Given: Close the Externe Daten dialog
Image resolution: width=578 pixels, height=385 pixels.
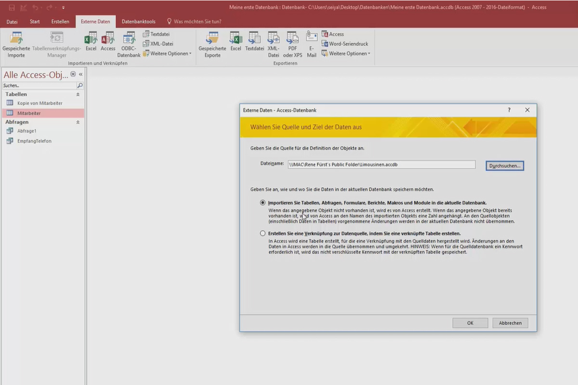Looking at the screenshot, I should 527,110.
